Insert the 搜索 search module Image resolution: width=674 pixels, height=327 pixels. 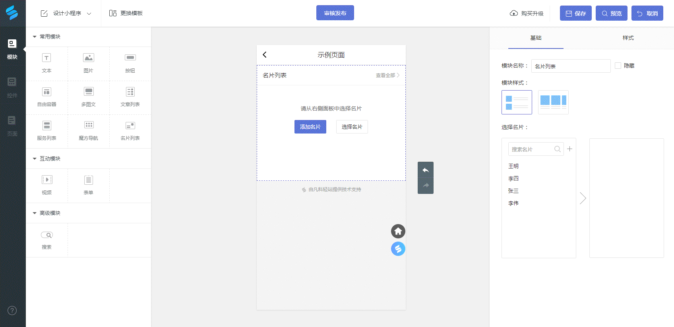[46, 240]
